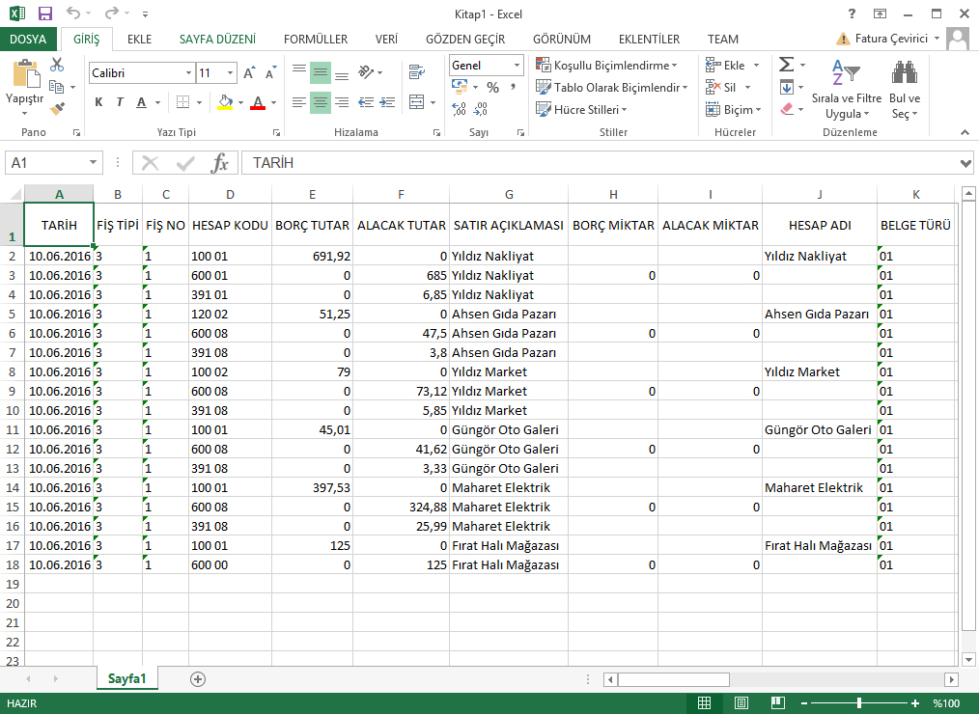Undo the last action
979x714 pixels.
click(73, 14)
